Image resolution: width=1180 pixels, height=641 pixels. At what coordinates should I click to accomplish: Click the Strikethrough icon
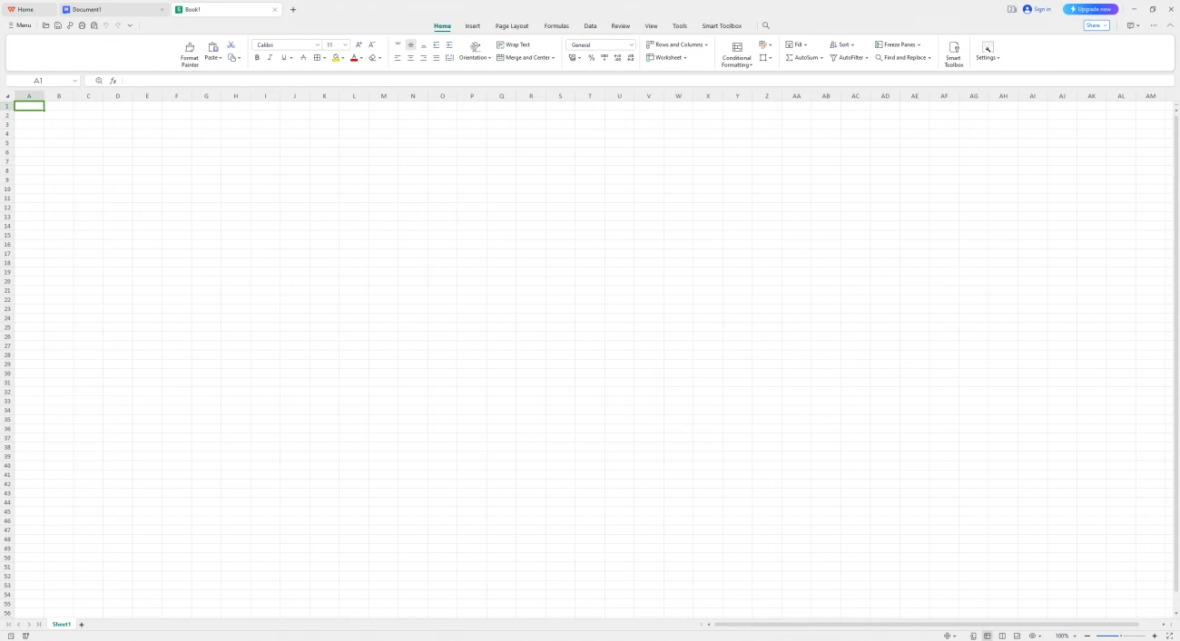click(303, 58)
